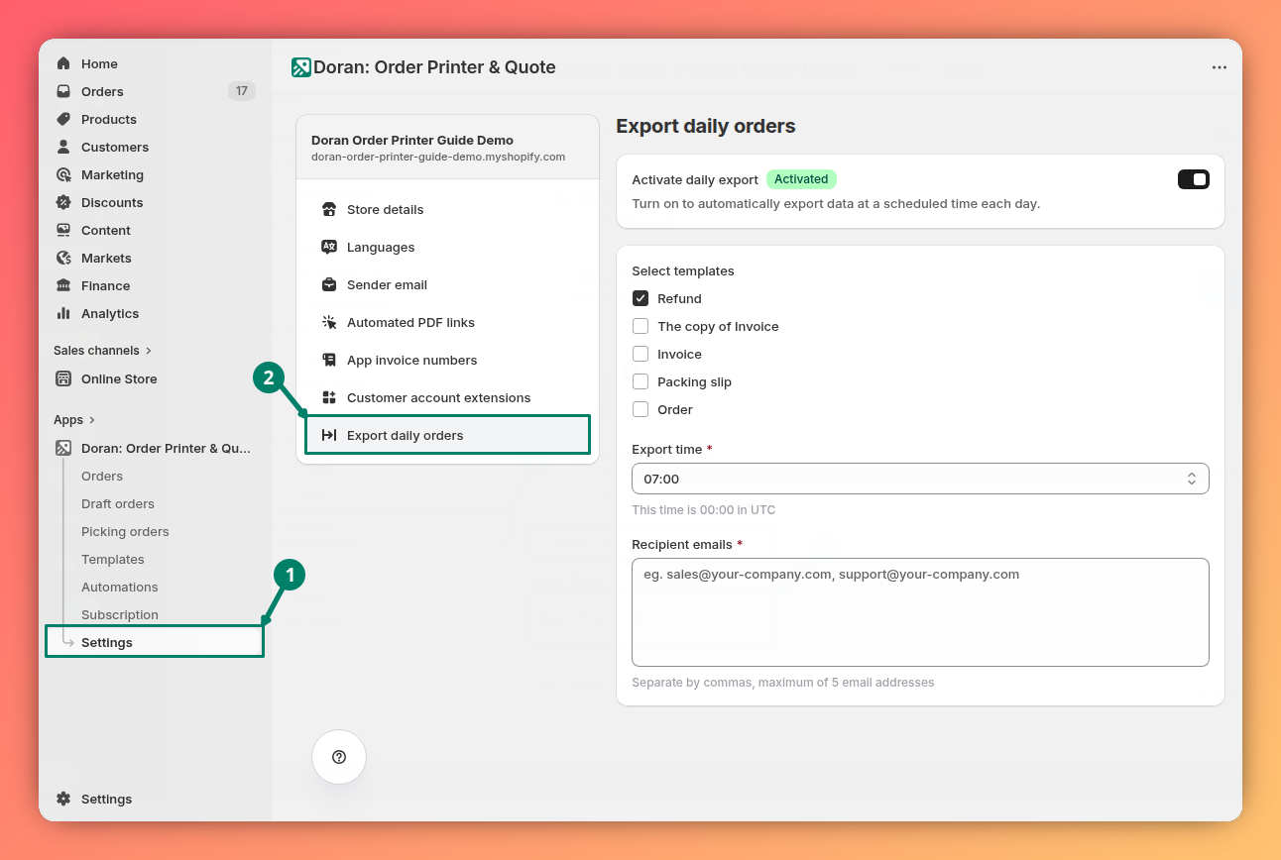
Task: Click the Sender email briefcase icon
Action: [329, 284]
